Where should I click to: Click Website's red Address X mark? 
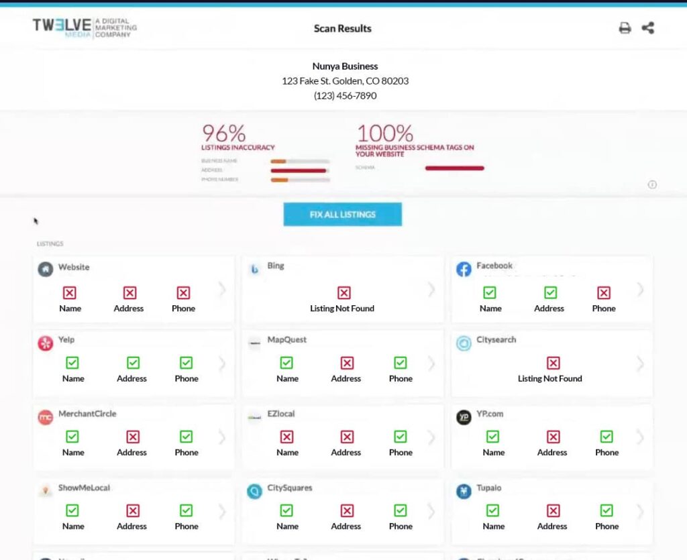(x=129, y=292)
